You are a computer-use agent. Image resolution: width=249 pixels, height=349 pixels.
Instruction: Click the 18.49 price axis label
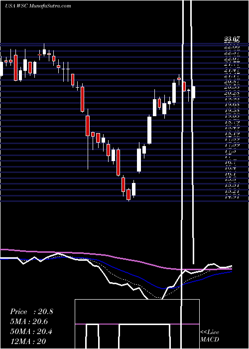[x=232, y=128]
